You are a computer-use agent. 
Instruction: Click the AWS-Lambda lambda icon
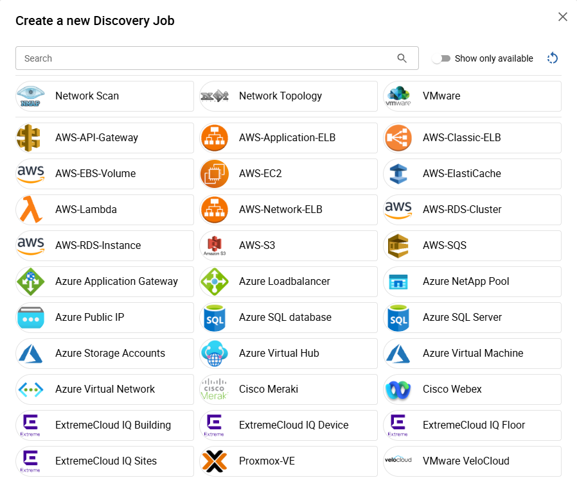pos(31,210)
